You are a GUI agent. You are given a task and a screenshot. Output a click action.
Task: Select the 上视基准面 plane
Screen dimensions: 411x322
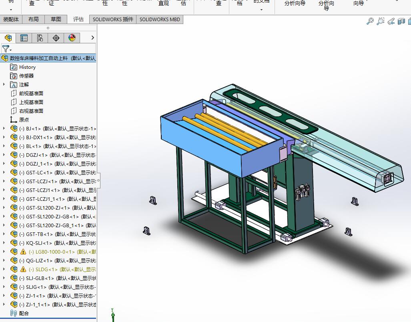27,102
